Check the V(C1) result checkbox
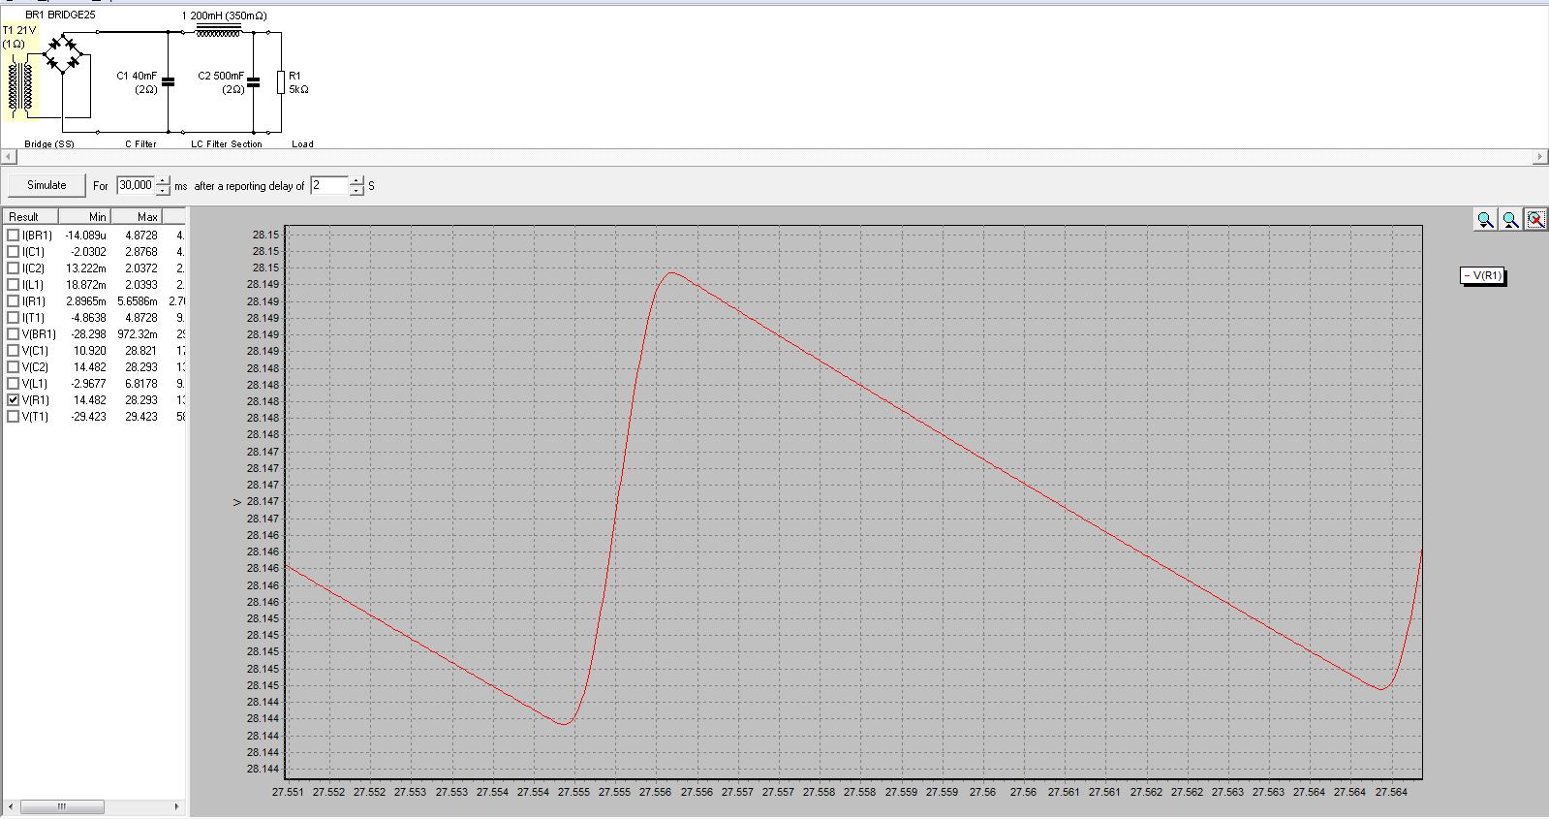This screenshot has width=1549, height=819. (x=13, y=350)
